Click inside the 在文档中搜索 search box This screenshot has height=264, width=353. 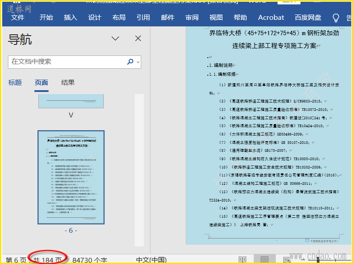[66, 62]
